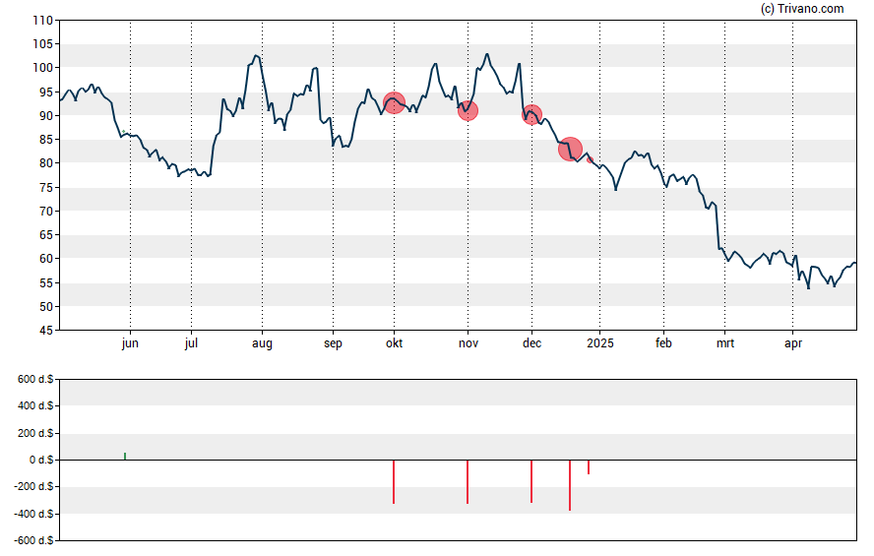Click the '110' price axis label

[x=43, y=21]
